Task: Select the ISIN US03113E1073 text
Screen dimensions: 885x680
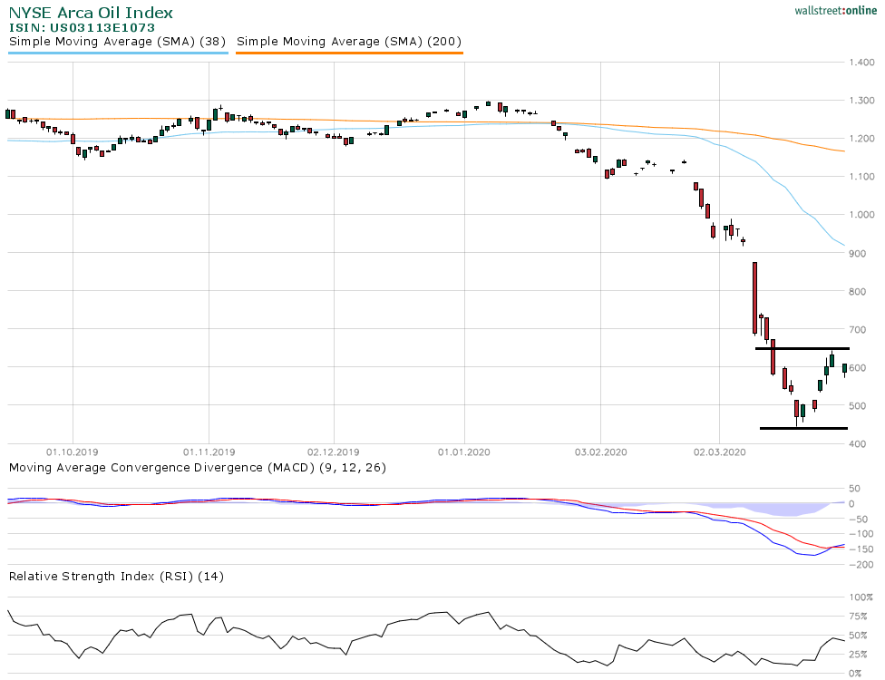Action: click(82, 28)
